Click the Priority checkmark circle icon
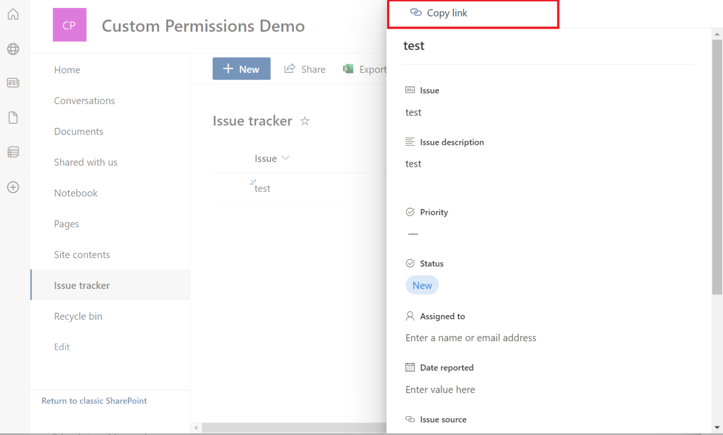 [410, 212]
